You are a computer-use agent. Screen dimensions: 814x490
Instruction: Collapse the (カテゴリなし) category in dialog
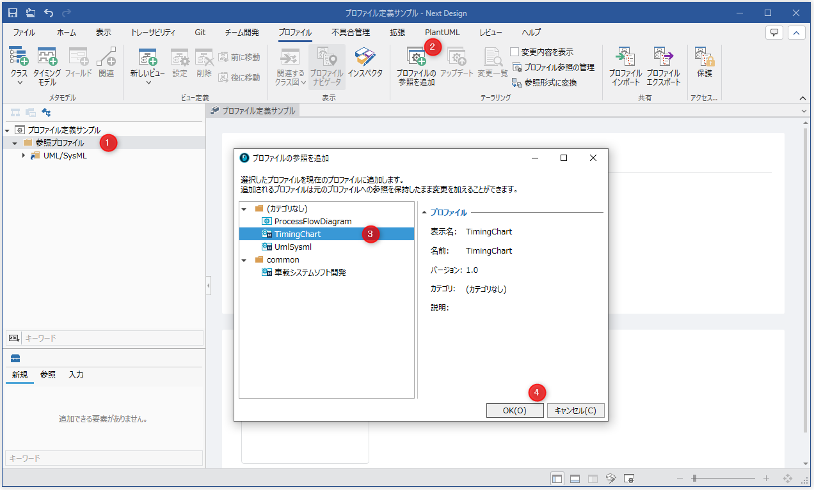[x=244, y=208]
